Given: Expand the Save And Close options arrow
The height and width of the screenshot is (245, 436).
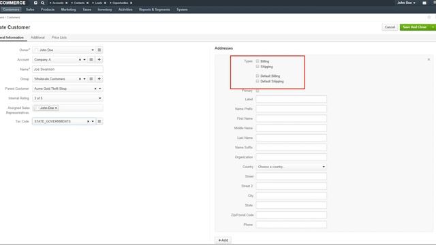Looking at the screenshot, I should (x=433, y=27).
